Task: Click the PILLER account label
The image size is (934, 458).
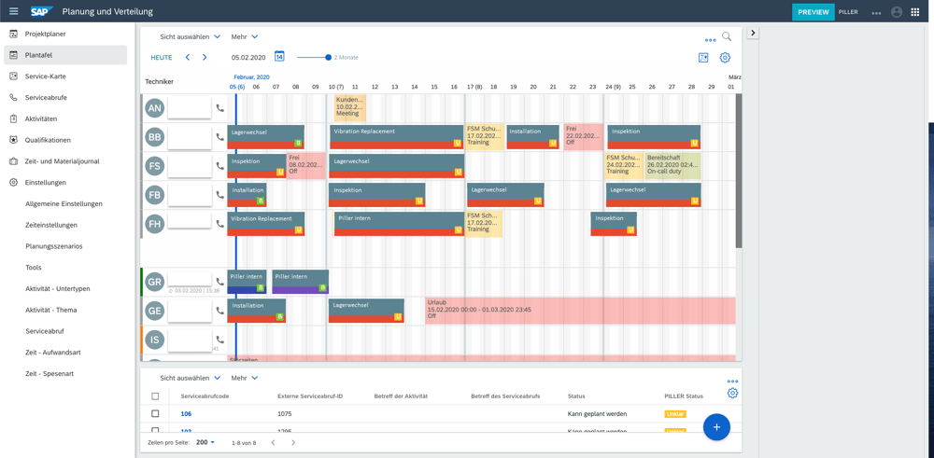Action: pos(848,12)
